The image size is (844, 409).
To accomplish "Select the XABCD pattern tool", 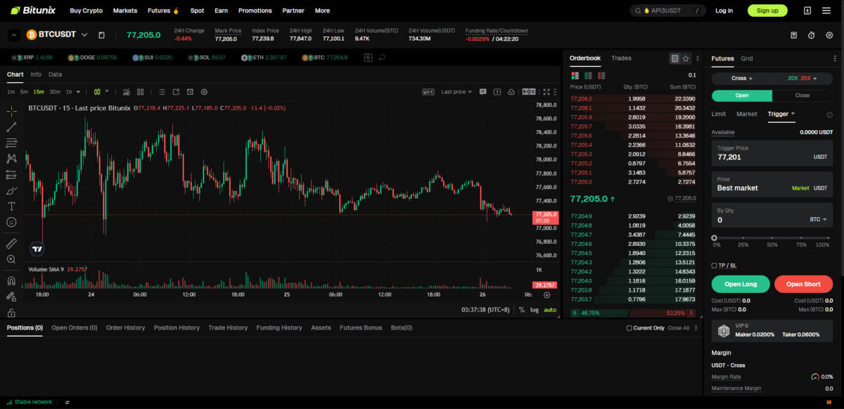I will pos(11,159).
